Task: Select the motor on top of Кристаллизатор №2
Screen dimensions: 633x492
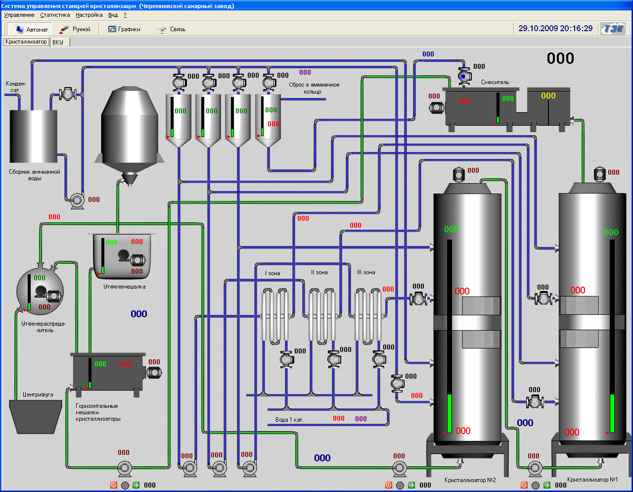Action: [x=459, y=174]
